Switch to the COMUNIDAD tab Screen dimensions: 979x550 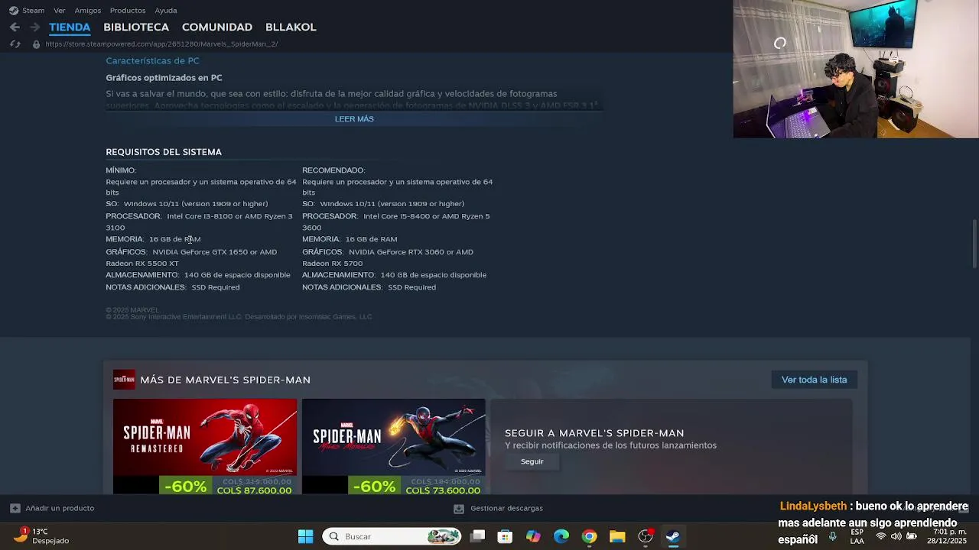coord(217,27)
